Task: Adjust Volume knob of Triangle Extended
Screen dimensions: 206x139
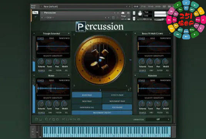Action: (41, 62)
